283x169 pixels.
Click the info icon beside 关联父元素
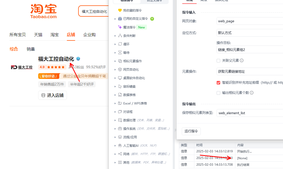pyautogui.click(x=242, y=60)
